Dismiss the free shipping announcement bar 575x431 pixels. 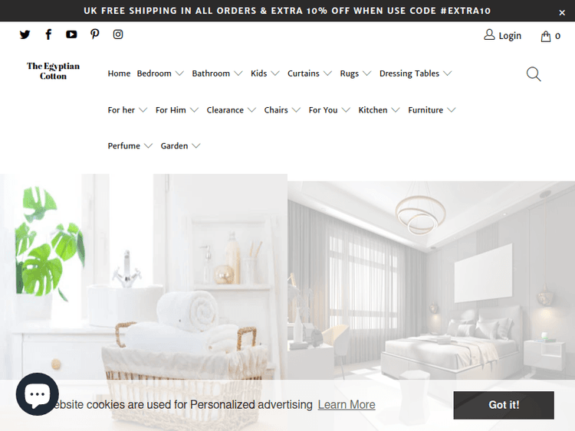pyautogui.click(x=562, y=13)
